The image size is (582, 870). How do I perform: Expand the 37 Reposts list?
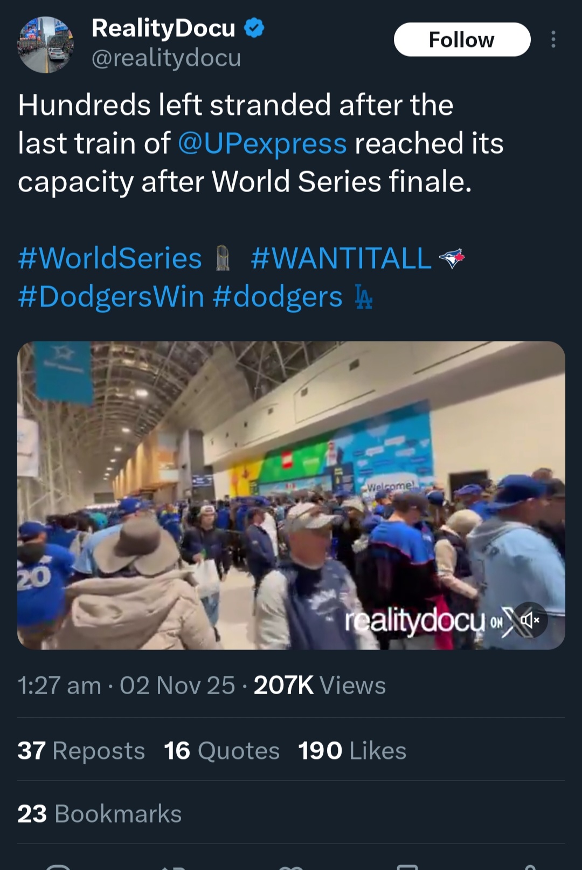click(81, 750)
